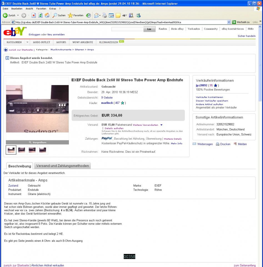Click the Drucken printer icon
Viewport: 263px width, 267px height.
(217, 144)
